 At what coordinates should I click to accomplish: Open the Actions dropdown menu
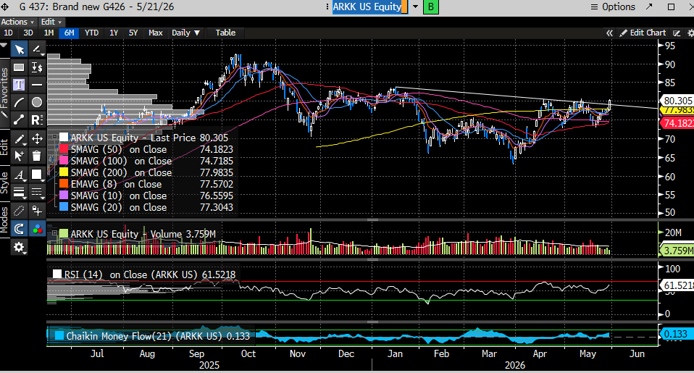coord(17,22)
